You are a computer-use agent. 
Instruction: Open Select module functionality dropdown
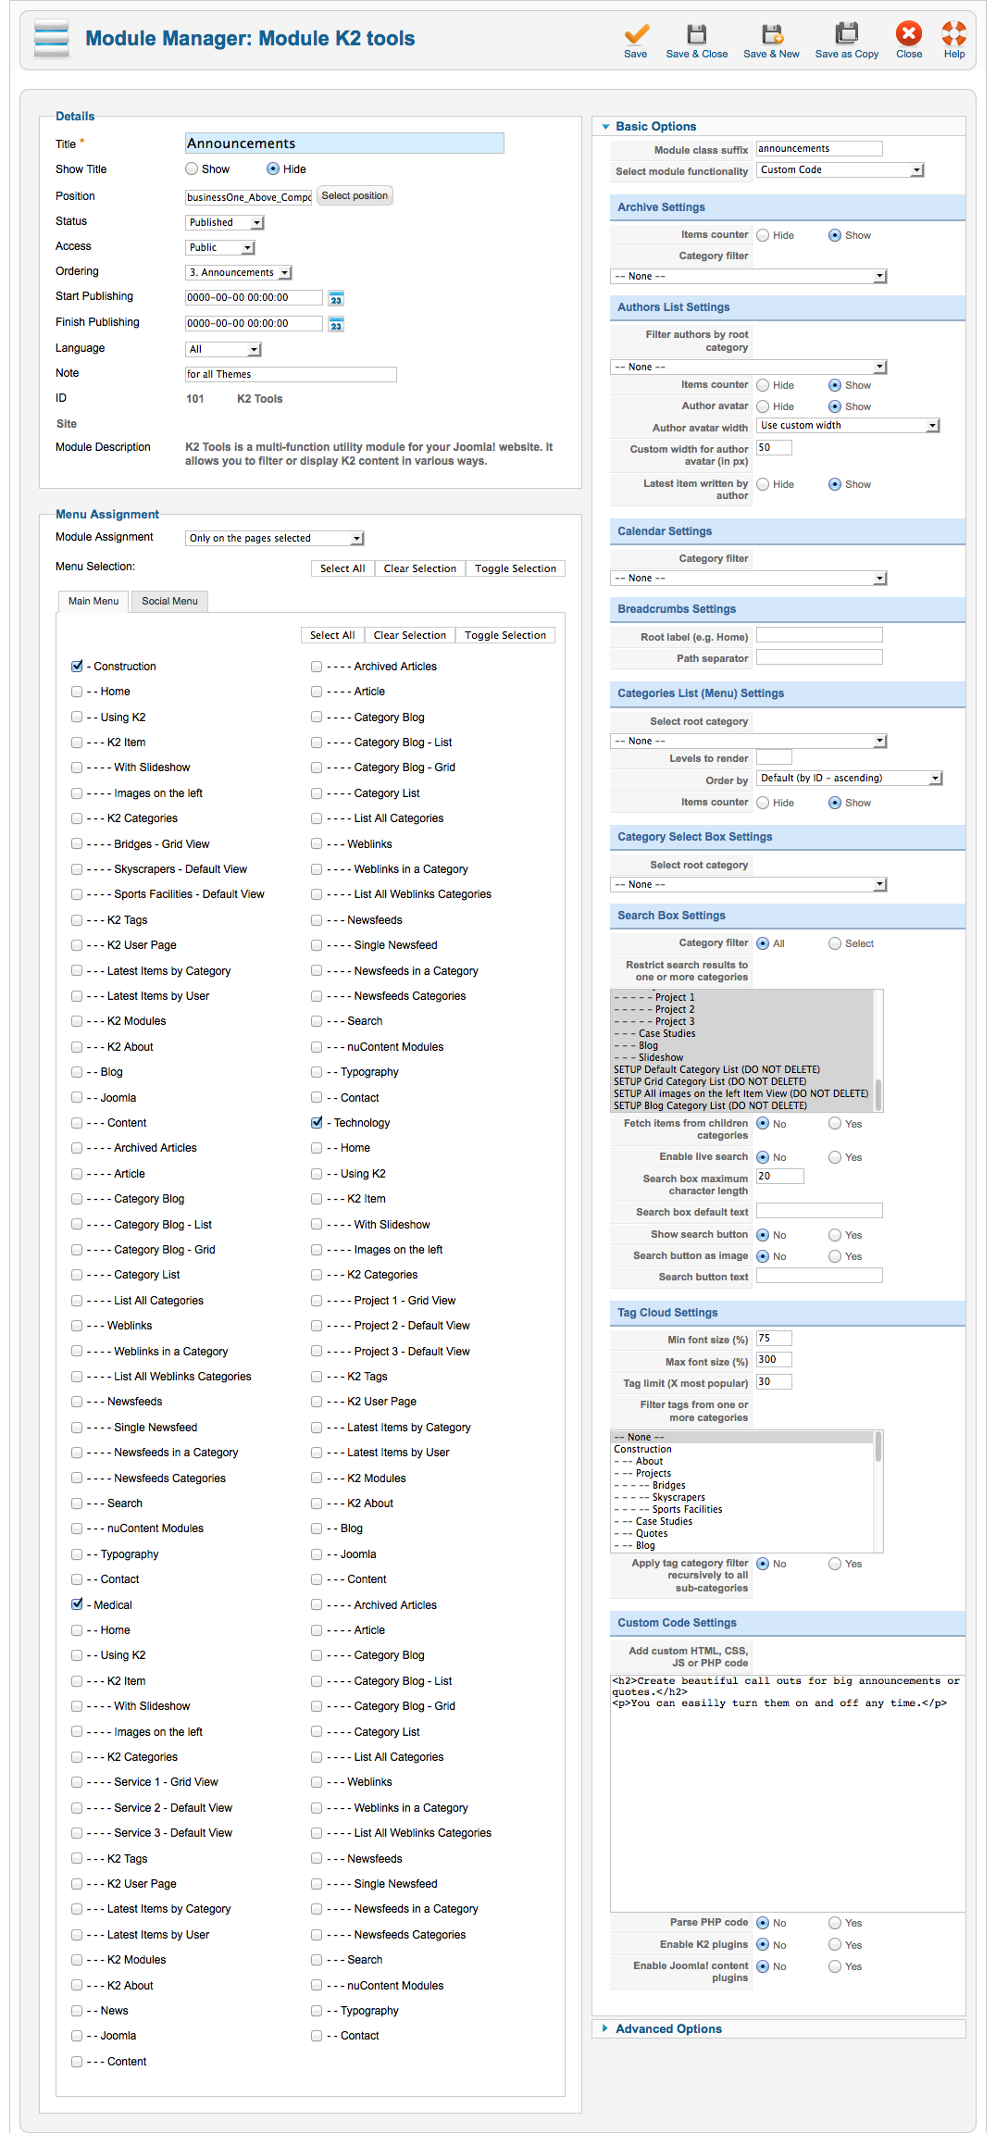840,169
